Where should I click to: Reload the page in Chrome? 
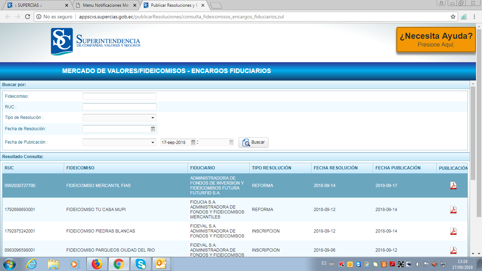pyautogui.click(x=28, y=17)
